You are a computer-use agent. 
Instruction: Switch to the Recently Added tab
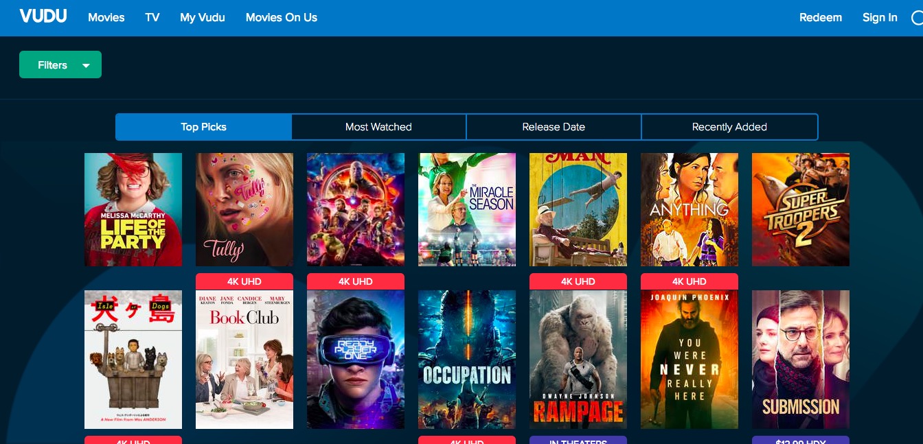pyautogui.click(x=729, y=127)
